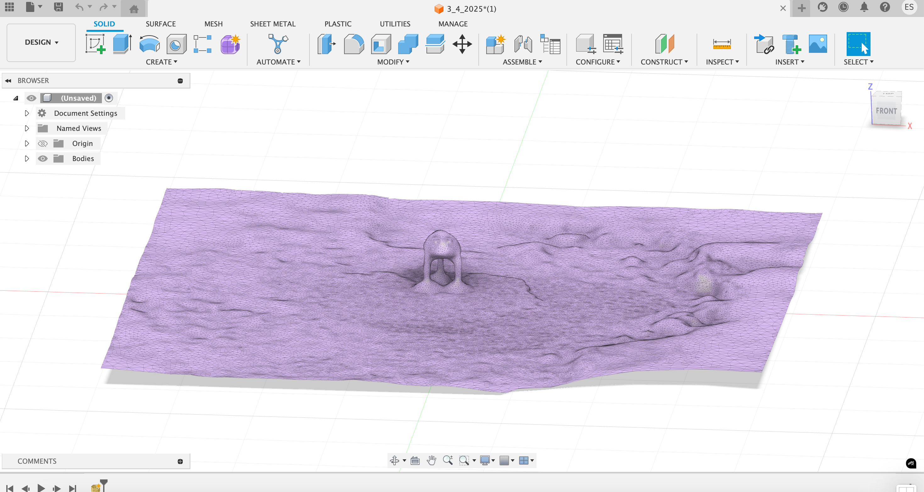Open the Bill of Materials icon

(x=550, y=44)
